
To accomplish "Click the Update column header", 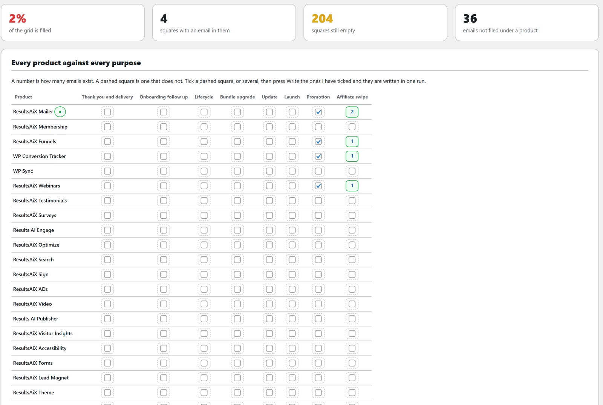I will 269,97.
